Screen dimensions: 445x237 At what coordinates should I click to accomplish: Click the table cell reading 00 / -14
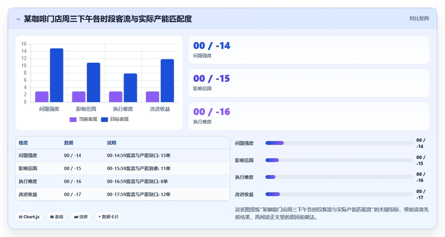tap(73, 156)
